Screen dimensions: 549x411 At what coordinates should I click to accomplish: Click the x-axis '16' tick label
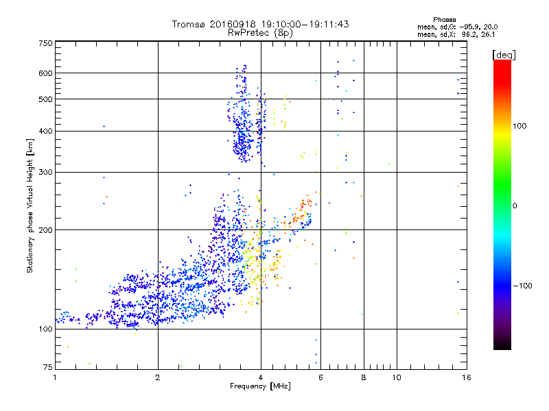click(x=467, y=377)
